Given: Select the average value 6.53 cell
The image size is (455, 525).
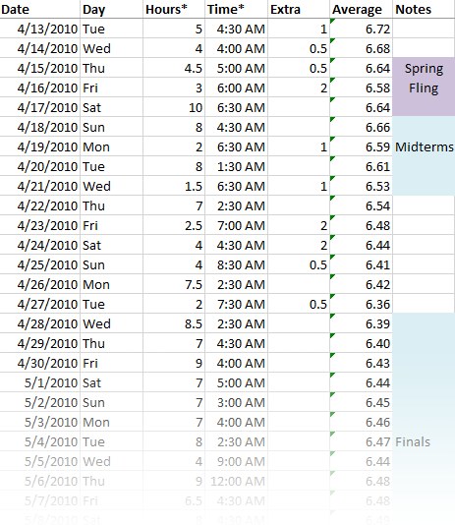Looking at the screenshot, I should click(361, 186).
